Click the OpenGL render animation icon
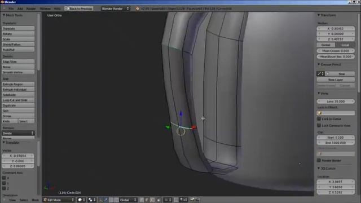 pos(197,200)
